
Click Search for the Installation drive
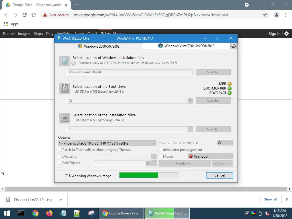point(213,129)
